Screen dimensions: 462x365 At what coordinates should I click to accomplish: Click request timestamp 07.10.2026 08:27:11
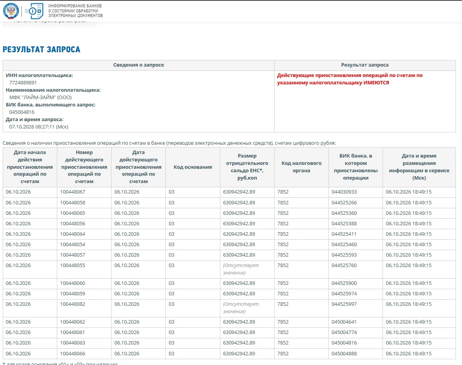[x=39, y=127]
